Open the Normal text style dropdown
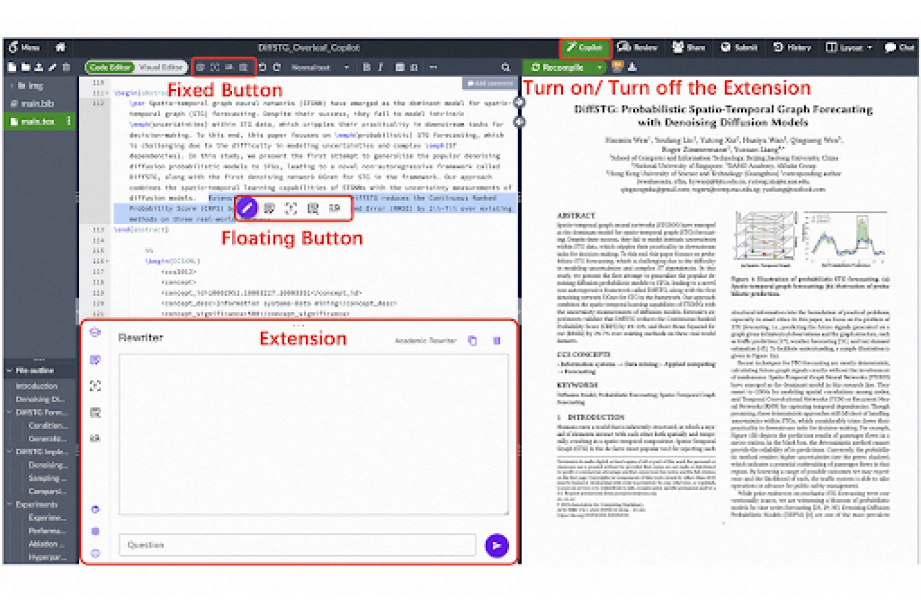Viewport: 921px width, 614px height. click(320, 67)
